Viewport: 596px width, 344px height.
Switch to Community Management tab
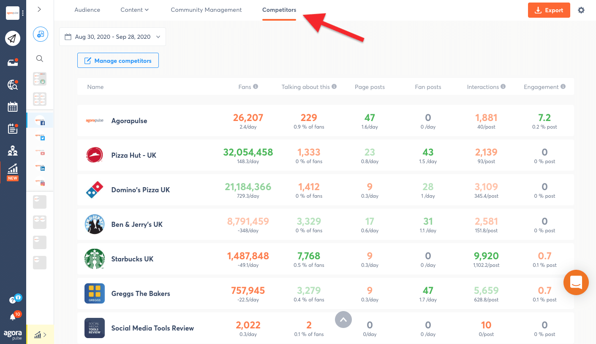(x=206, y=10)
